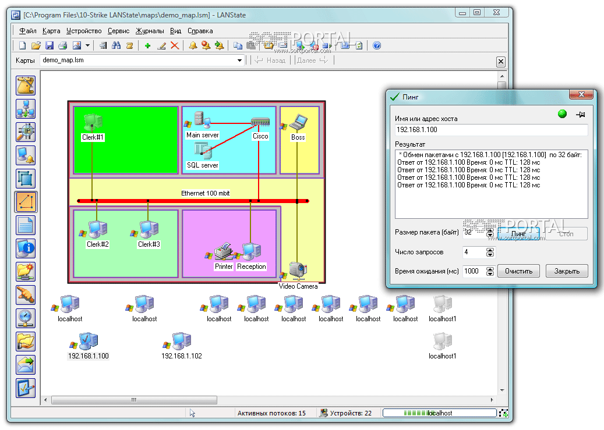Open the Карта menu
The height and width of the screenshot is (430, 604).
(51, 31)
